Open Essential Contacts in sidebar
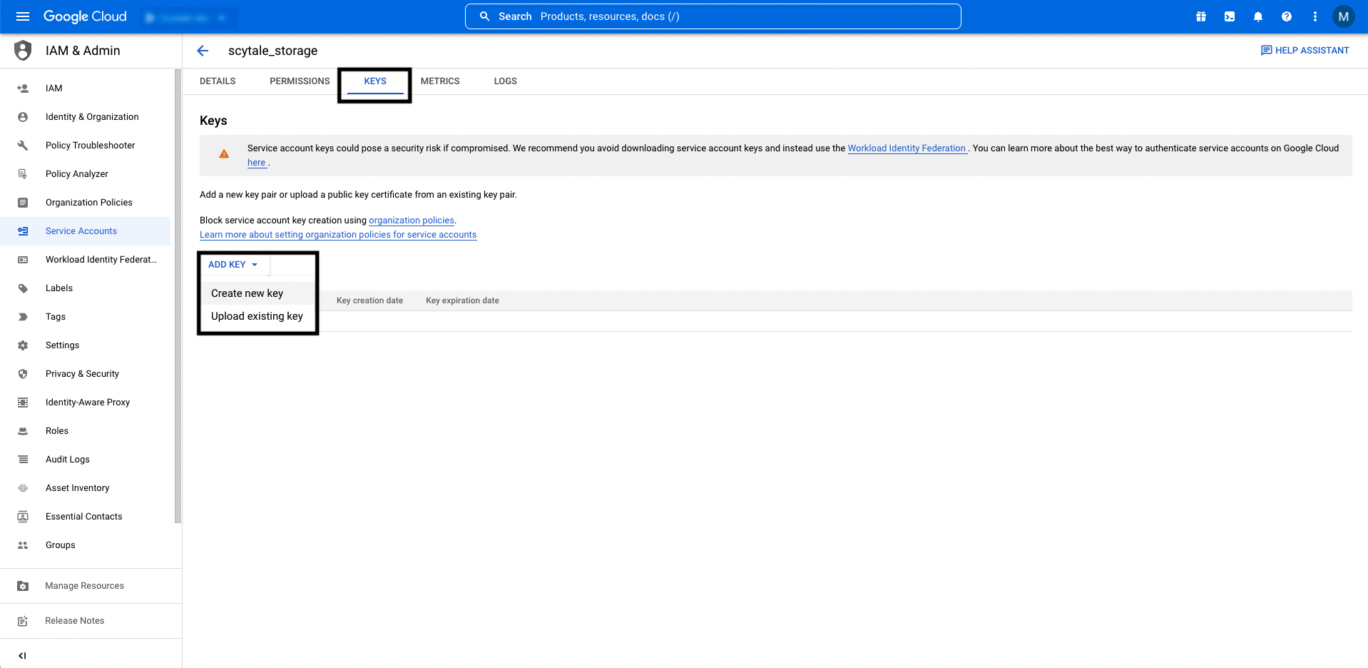This screenshot has width=1368, height=668. tap(84, 517)
